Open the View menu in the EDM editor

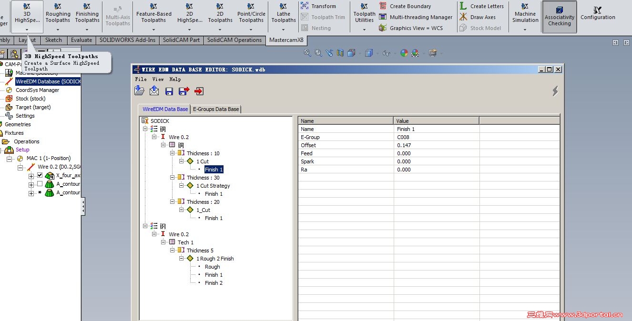coord(158,79)
